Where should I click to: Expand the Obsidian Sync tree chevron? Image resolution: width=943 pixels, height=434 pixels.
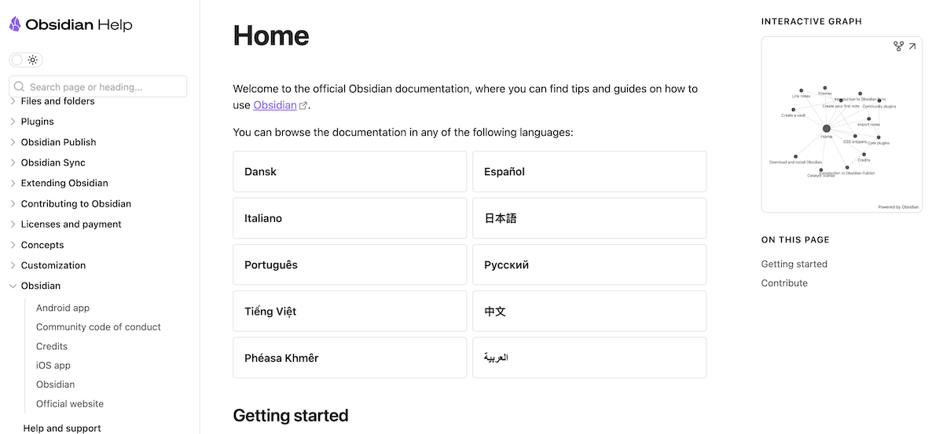click(13, 162)
